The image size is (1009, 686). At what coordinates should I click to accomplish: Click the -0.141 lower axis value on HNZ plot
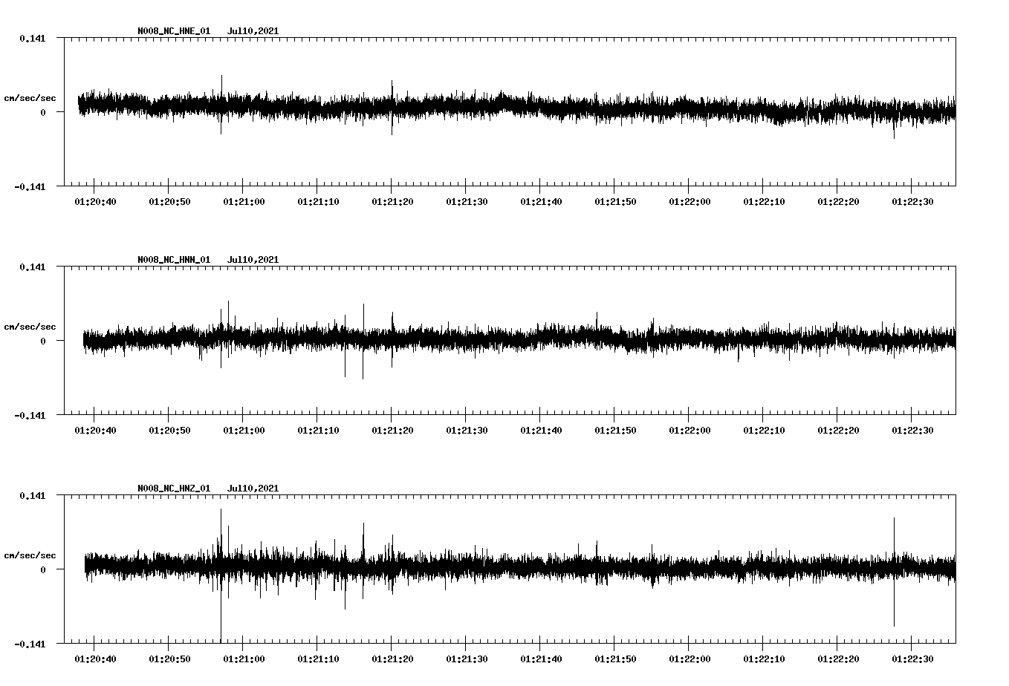tap(30, 644)
